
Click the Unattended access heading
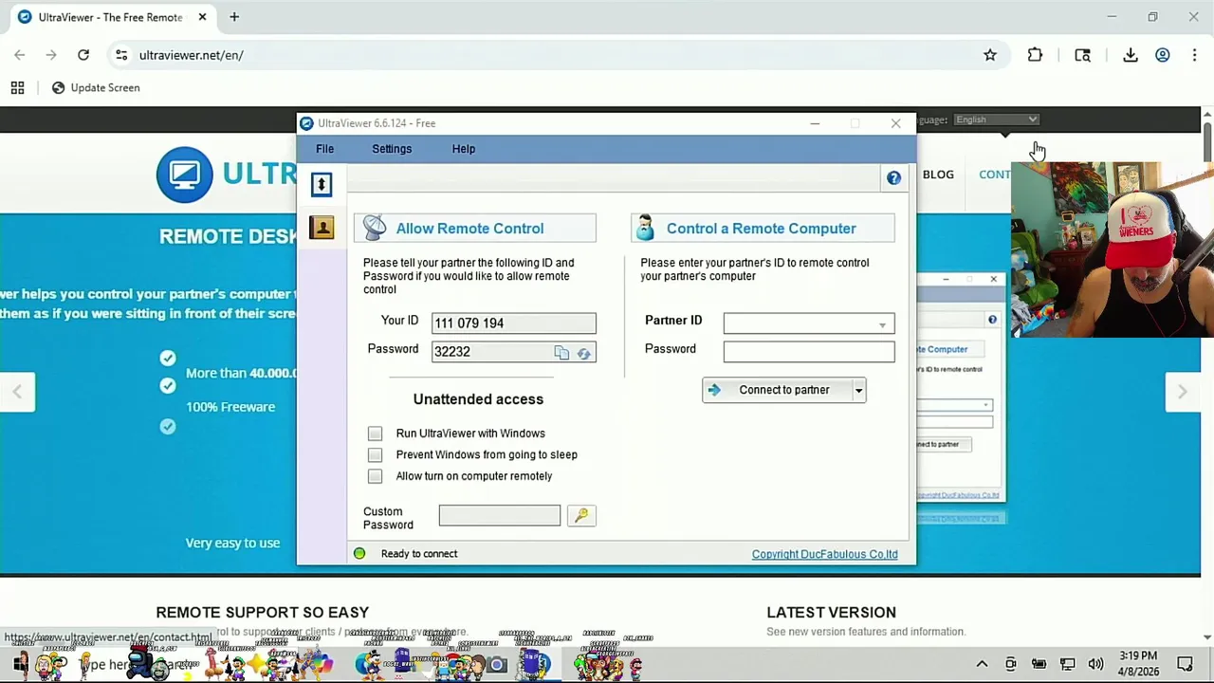click(x=478, y=399)
